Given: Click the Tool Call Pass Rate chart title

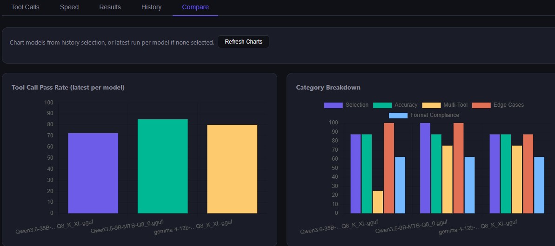Looking at the screenshot, I should click(x=68, y=88).
